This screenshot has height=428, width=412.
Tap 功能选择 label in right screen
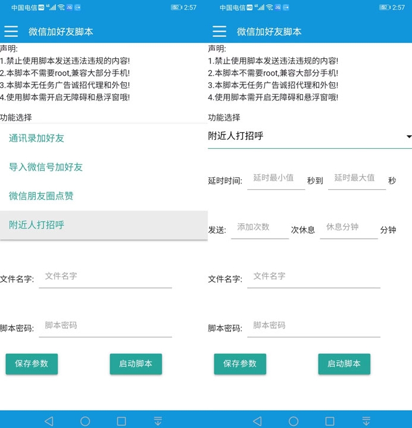click(x=224, y=118)
